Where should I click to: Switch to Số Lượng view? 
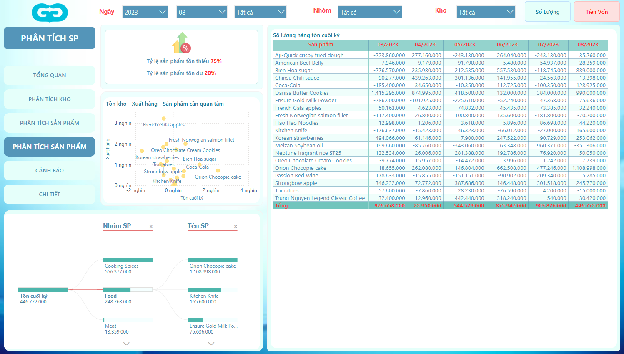click(548, 12)
